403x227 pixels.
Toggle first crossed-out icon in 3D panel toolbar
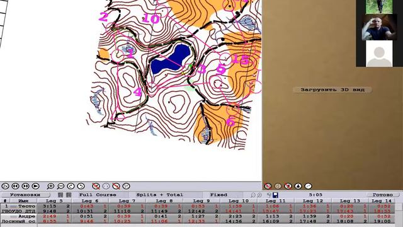(268, 186)
